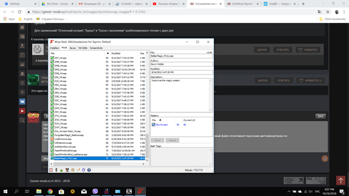Click the plus icon in the website sidebar
The width and height of the screenshot is (349, 196).
pyautogui.click(x=22, y=92)
